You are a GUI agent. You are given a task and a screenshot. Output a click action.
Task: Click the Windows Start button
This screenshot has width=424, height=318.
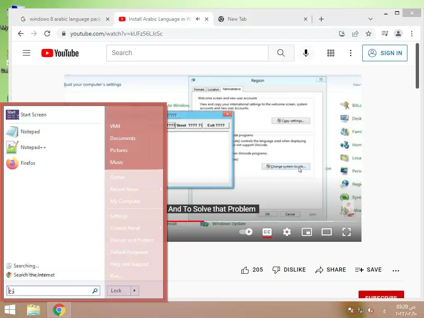pos(10,310)
